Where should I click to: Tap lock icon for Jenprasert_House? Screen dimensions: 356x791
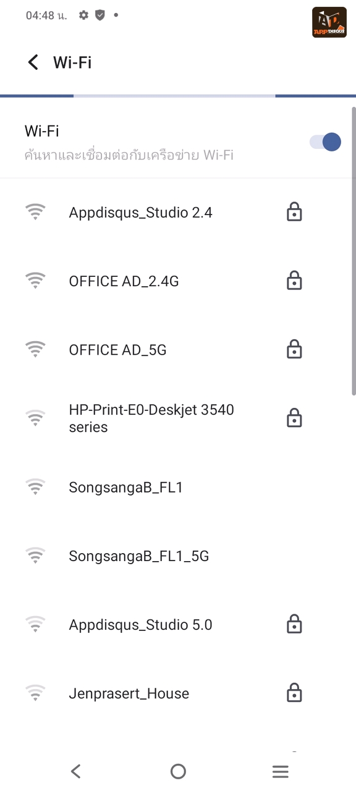(x=294, y=693)
